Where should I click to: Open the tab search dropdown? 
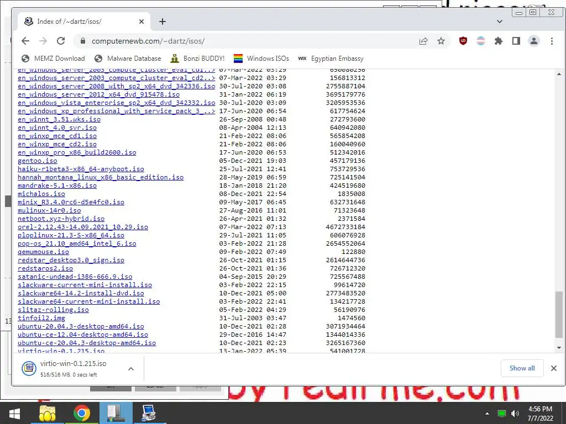pos(500,22)
